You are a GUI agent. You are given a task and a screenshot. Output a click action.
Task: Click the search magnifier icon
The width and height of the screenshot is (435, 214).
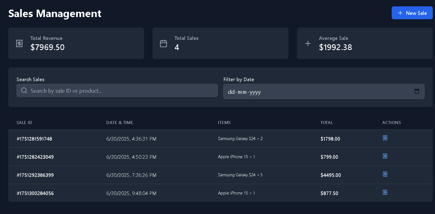[24, 90]
